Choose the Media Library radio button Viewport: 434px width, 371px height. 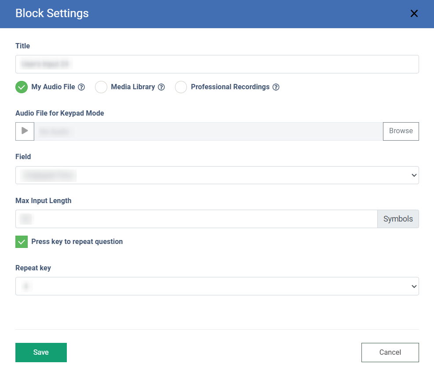pos(101,87)
